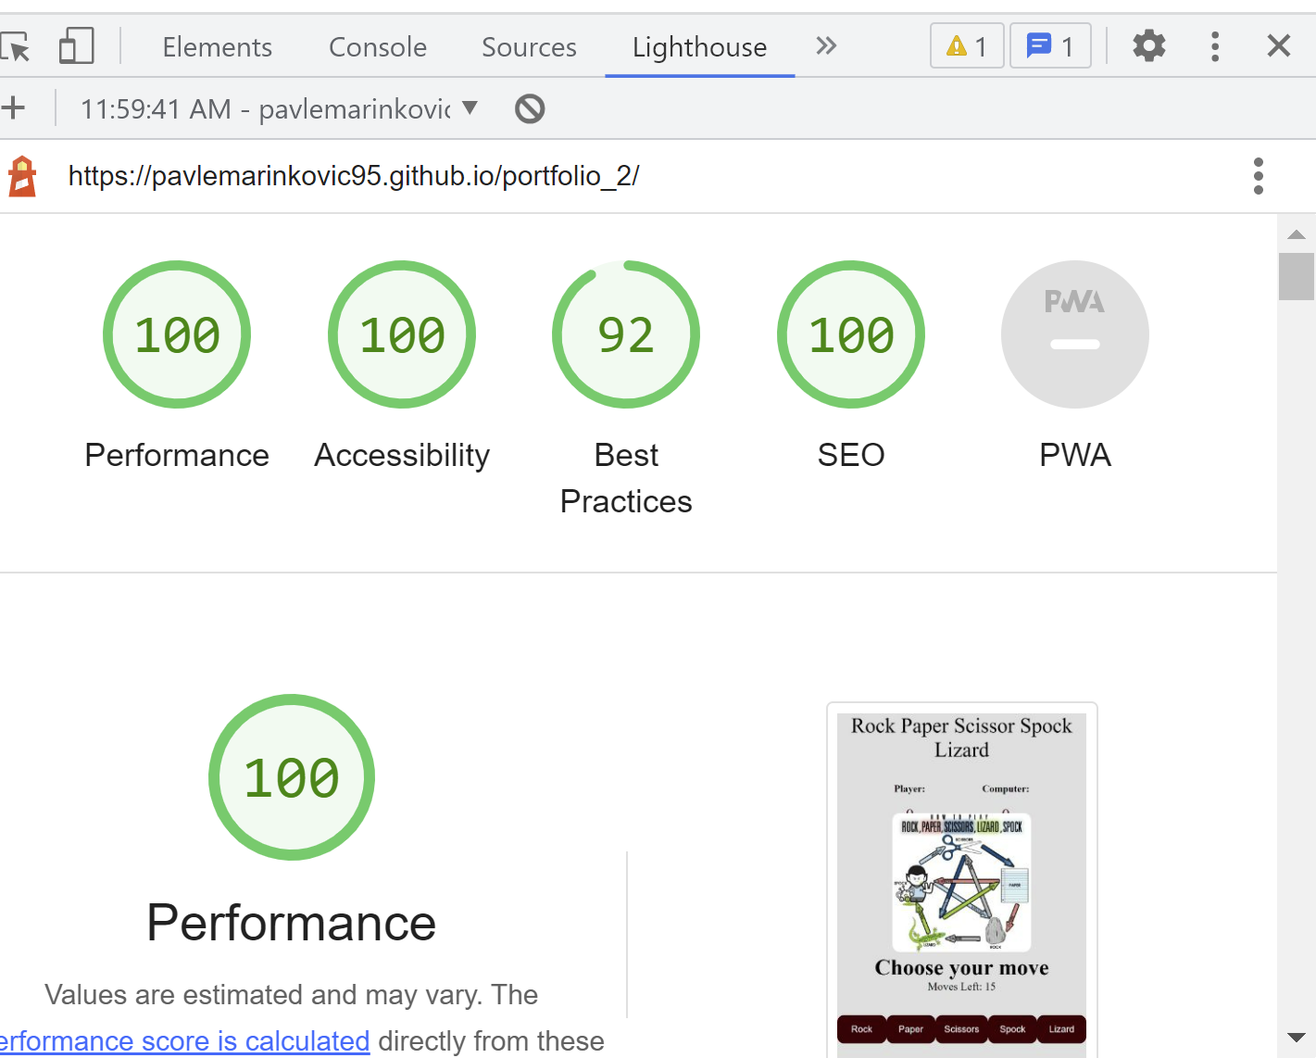Click the plus to start new Lighthouse report
Viewport: 1316px width, 1058px height.
tap(14, 107)
